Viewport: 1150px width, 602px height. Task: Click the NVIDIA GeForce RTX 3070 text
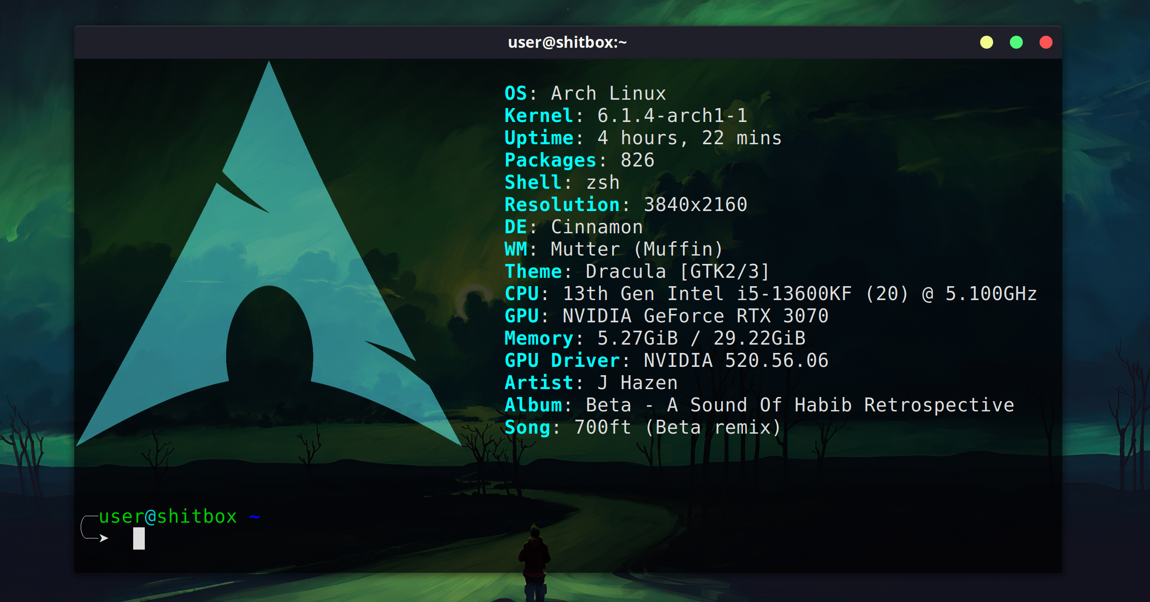coord(695,316)
